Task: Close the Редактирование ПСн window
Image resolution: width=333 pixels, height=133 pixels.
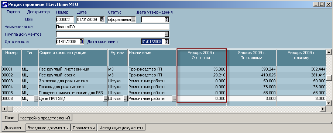Action: (x=328, y=4)
